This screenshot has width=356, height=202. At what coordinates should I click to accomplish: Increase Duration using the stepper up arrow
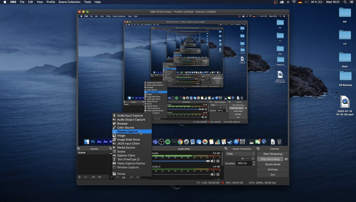254,162
